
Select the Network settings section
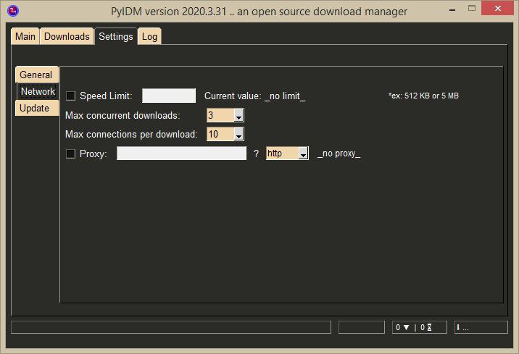(38, 91)
